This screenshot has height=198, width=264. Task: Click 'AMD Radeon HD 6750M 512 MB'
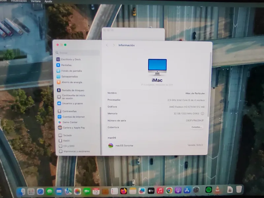click(x=187, y=107)
